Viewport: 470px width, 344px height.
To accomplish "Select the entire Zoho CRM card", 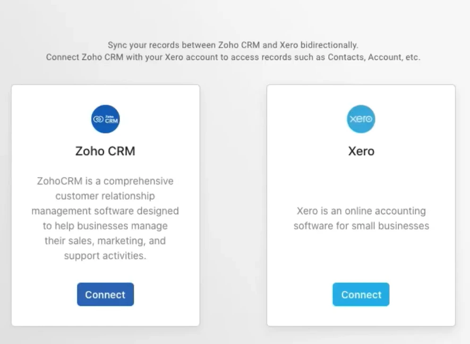I will click(x=105, y=205).
